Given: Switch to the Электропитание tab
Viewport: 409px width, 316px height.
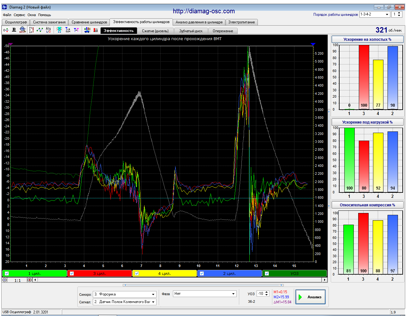Looking at the screenshot, I should [241, 22].
